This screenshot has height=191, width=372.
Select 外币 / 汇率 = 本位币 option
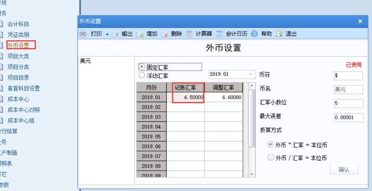pos(270,157)
